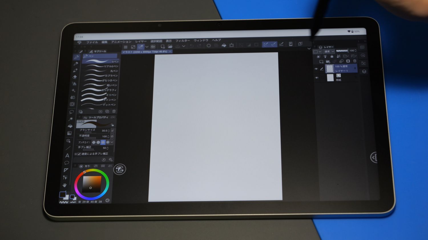Expand the アンチエイリアス options dropdown arrow

(x=112, y=142)
